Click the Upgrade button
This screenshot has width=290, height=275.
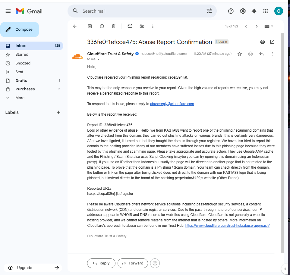(33, 267)
